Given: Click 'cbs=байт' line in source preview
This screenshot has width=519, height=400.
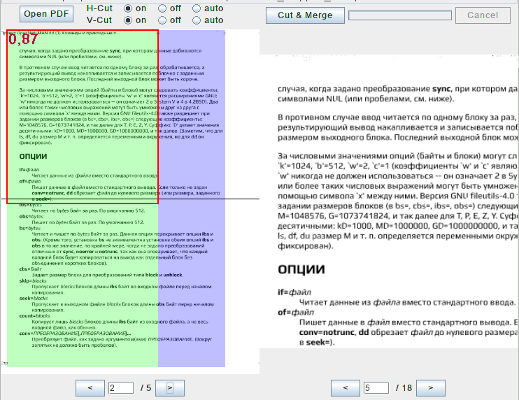Looking at the screenshot, I should point(31,269).
